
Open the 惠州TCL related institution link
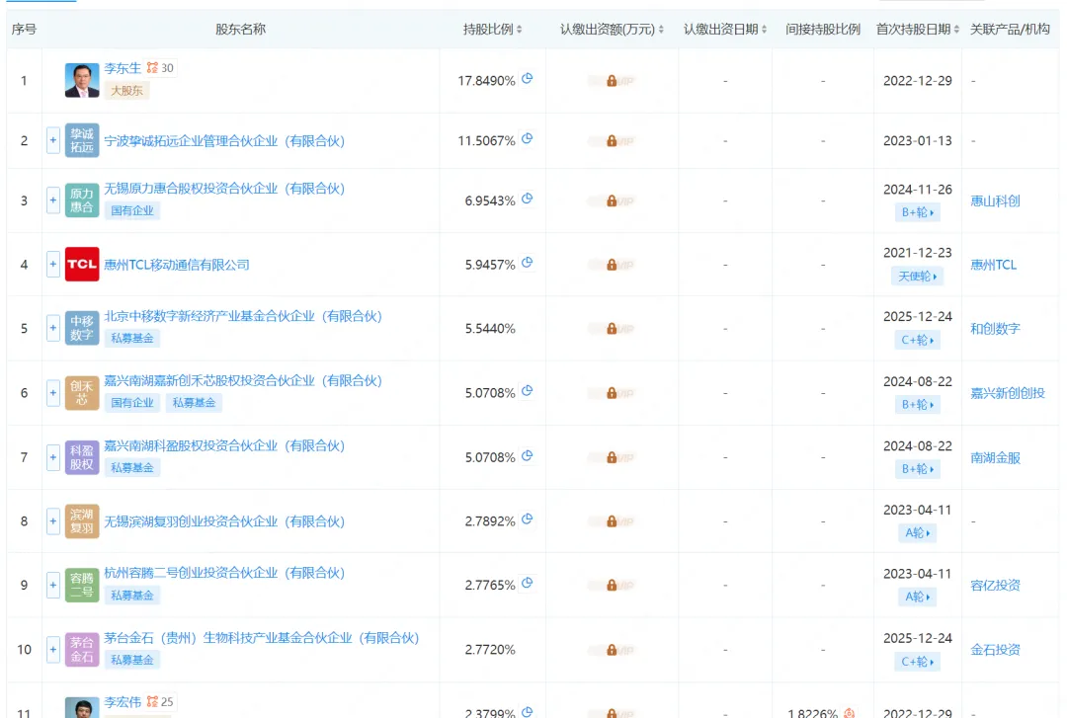click(x=994, y=265)
